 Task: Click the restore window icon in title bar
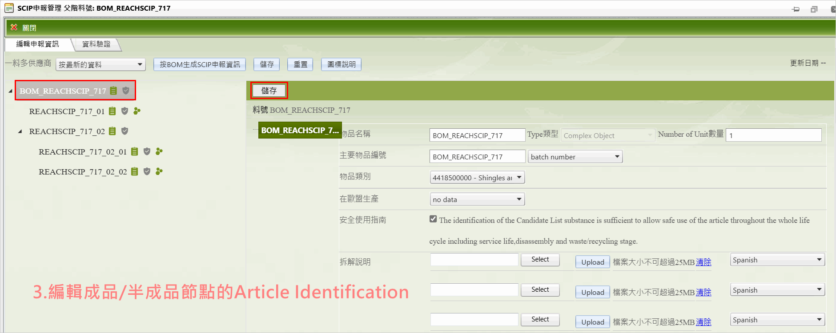click(814, 9)
